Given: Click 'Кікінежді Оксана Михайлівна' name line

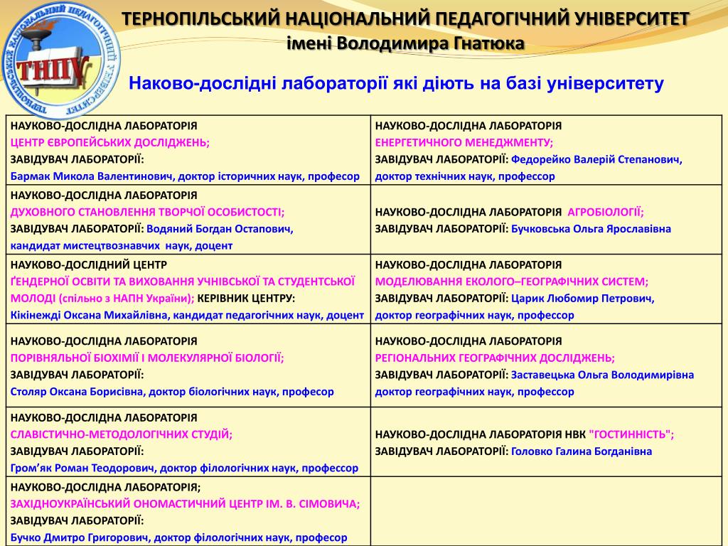Looking at the screenshot, I should [88, 316].
